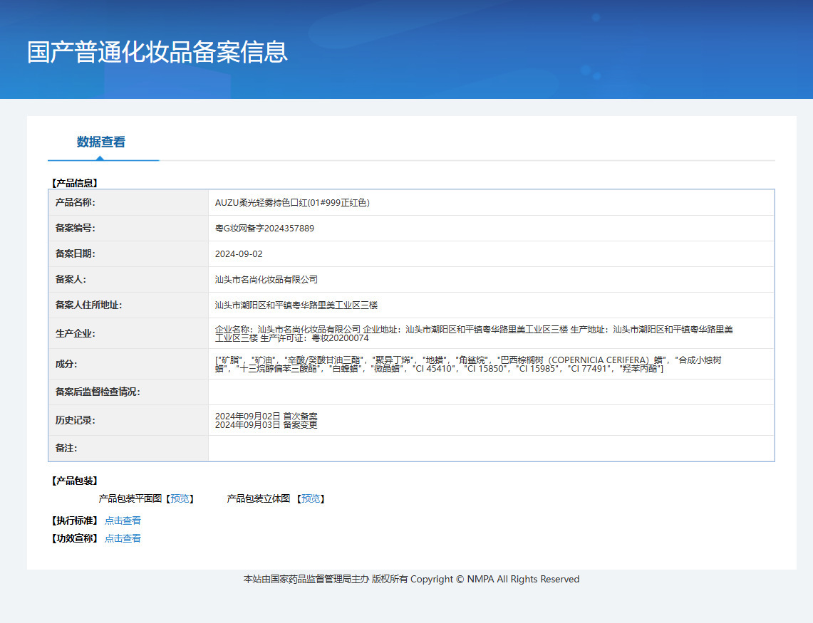Click the 成分 ingredients list text
Image resolution: width=813 pixels, height=623 pixels.
(468, 365)
